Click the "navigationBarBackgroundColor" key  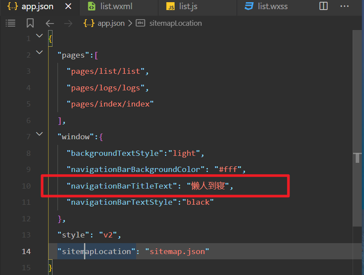tap(136, 169)
